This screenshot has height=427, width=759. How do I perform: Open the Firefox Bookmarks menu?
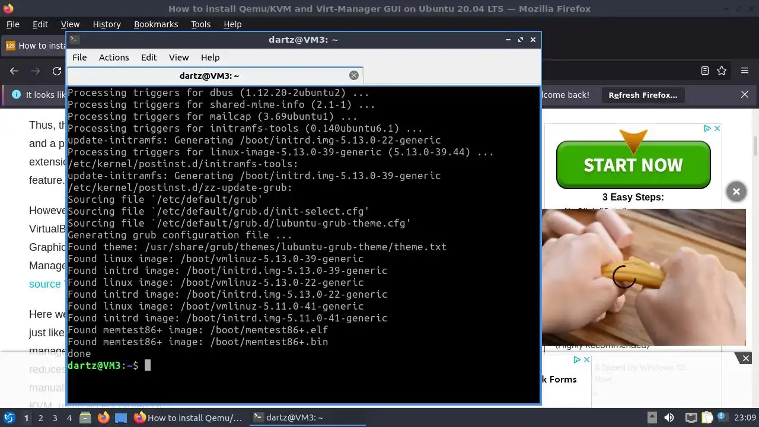tap(156, 24)
